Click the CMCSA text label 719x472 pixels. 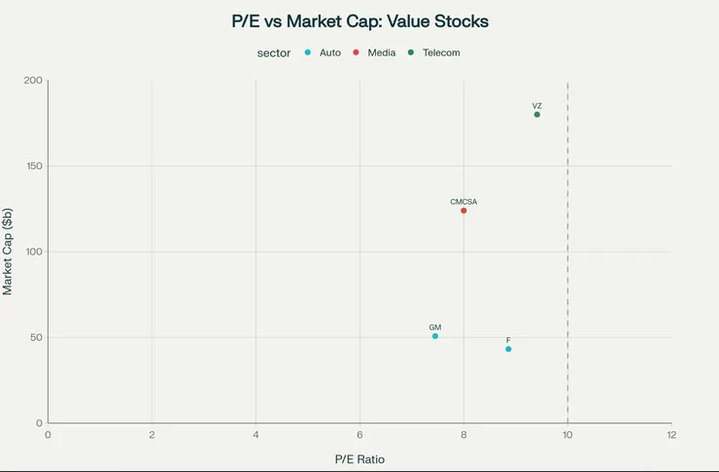coord(463,202)
